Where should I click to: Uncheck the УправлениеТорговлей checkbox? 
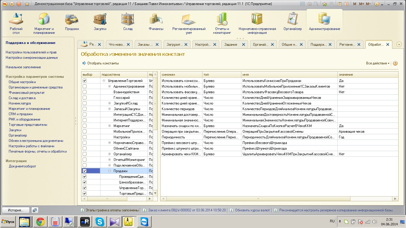(x=85, y=81)
